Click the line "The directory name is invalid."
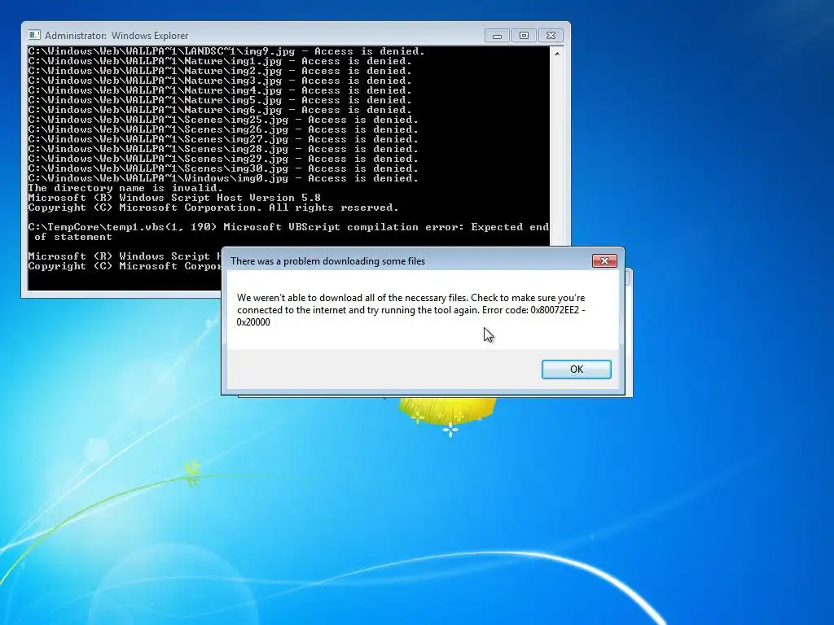The height and width of the screenshot is (625, 834). [125, 188]
